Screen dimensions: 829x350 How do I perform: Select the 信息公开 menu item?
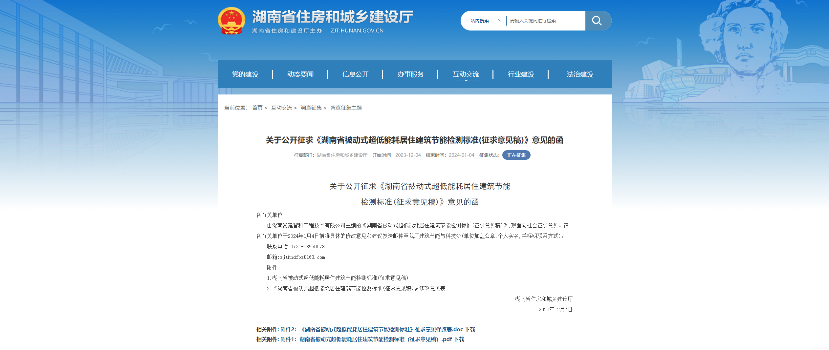click(x=355, y=74)
